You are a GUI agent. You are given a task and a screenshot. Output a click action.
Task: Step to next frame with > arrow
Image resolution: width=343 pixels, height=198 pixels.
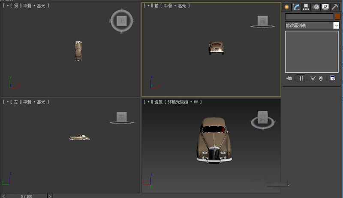pos(50,196)
